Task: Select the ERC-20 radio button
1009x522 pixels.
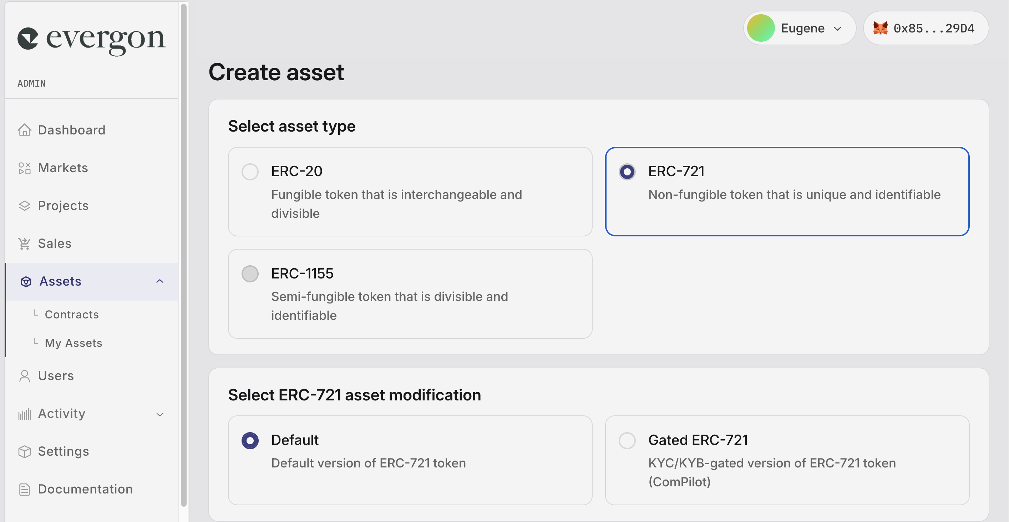Action: (x=250, y=172)
